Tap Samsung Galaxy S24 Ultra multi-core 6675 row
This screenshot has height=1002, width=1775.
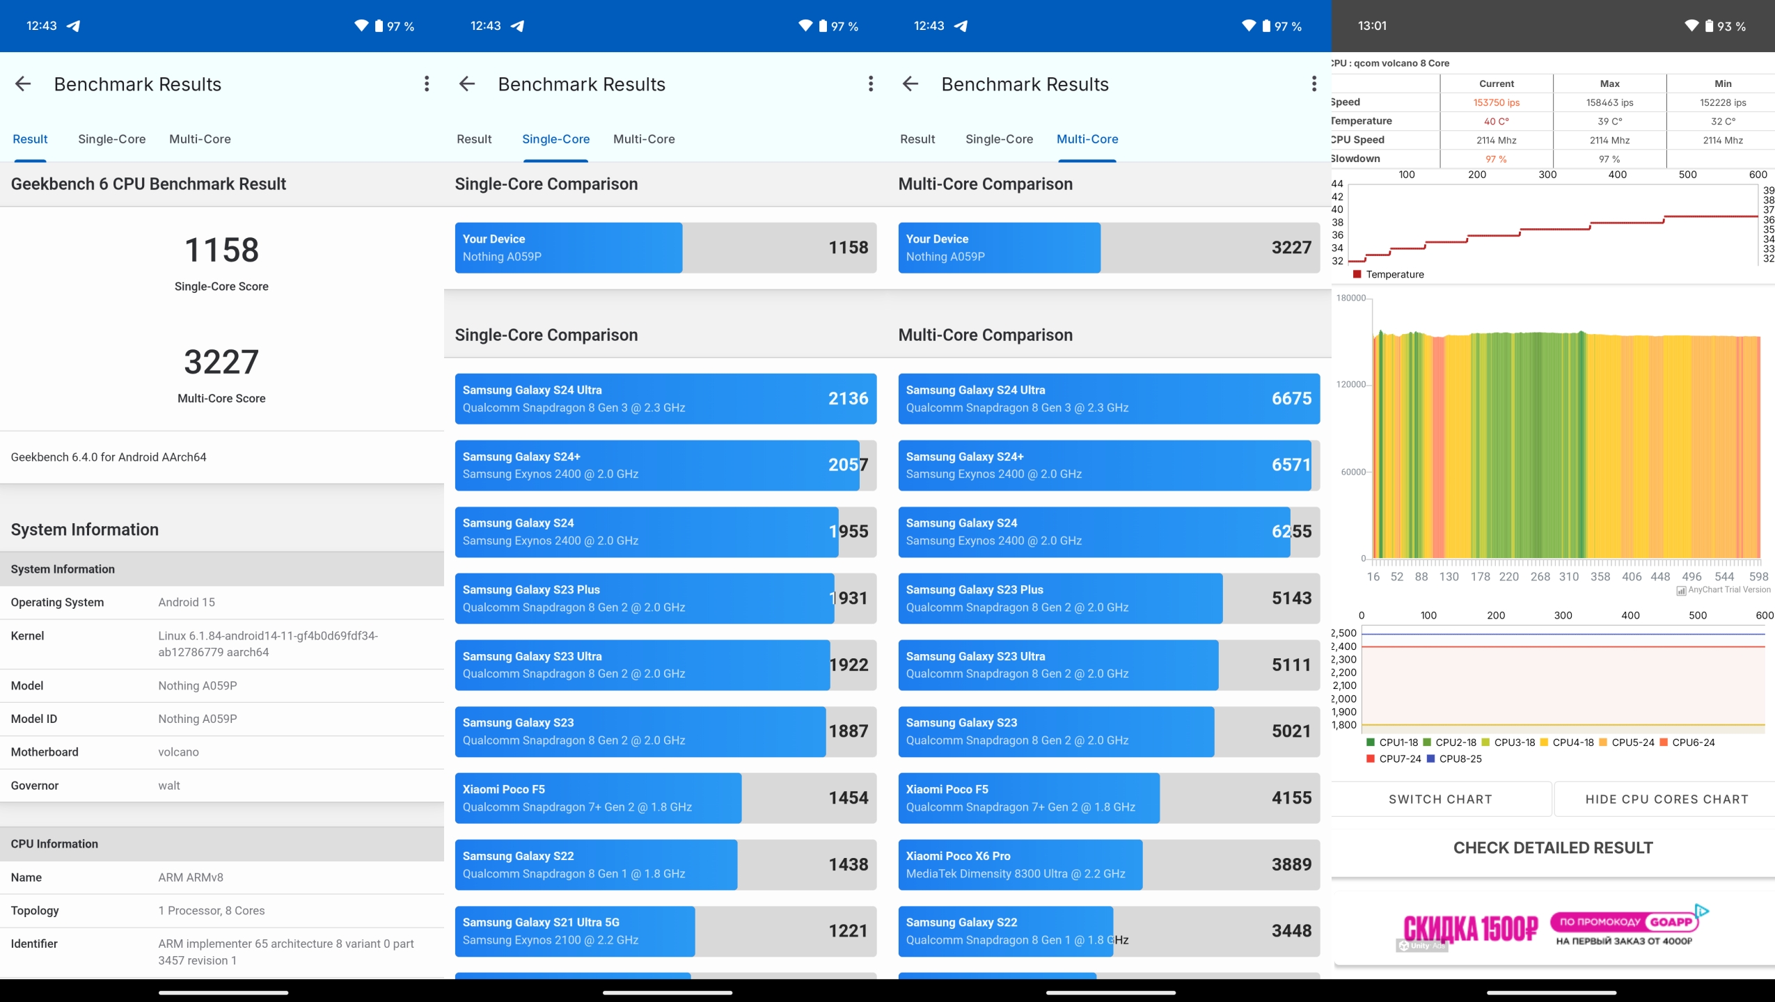[x=1109, y=399]
